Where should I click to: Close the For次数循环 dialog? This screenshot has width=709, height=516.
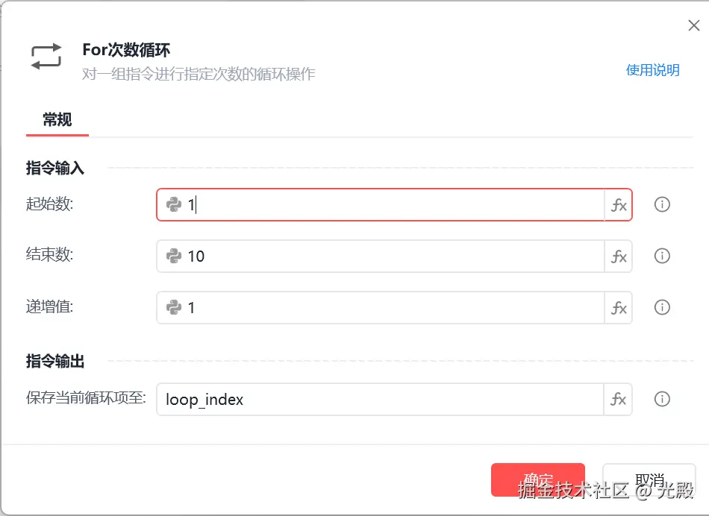coord(693,26)
